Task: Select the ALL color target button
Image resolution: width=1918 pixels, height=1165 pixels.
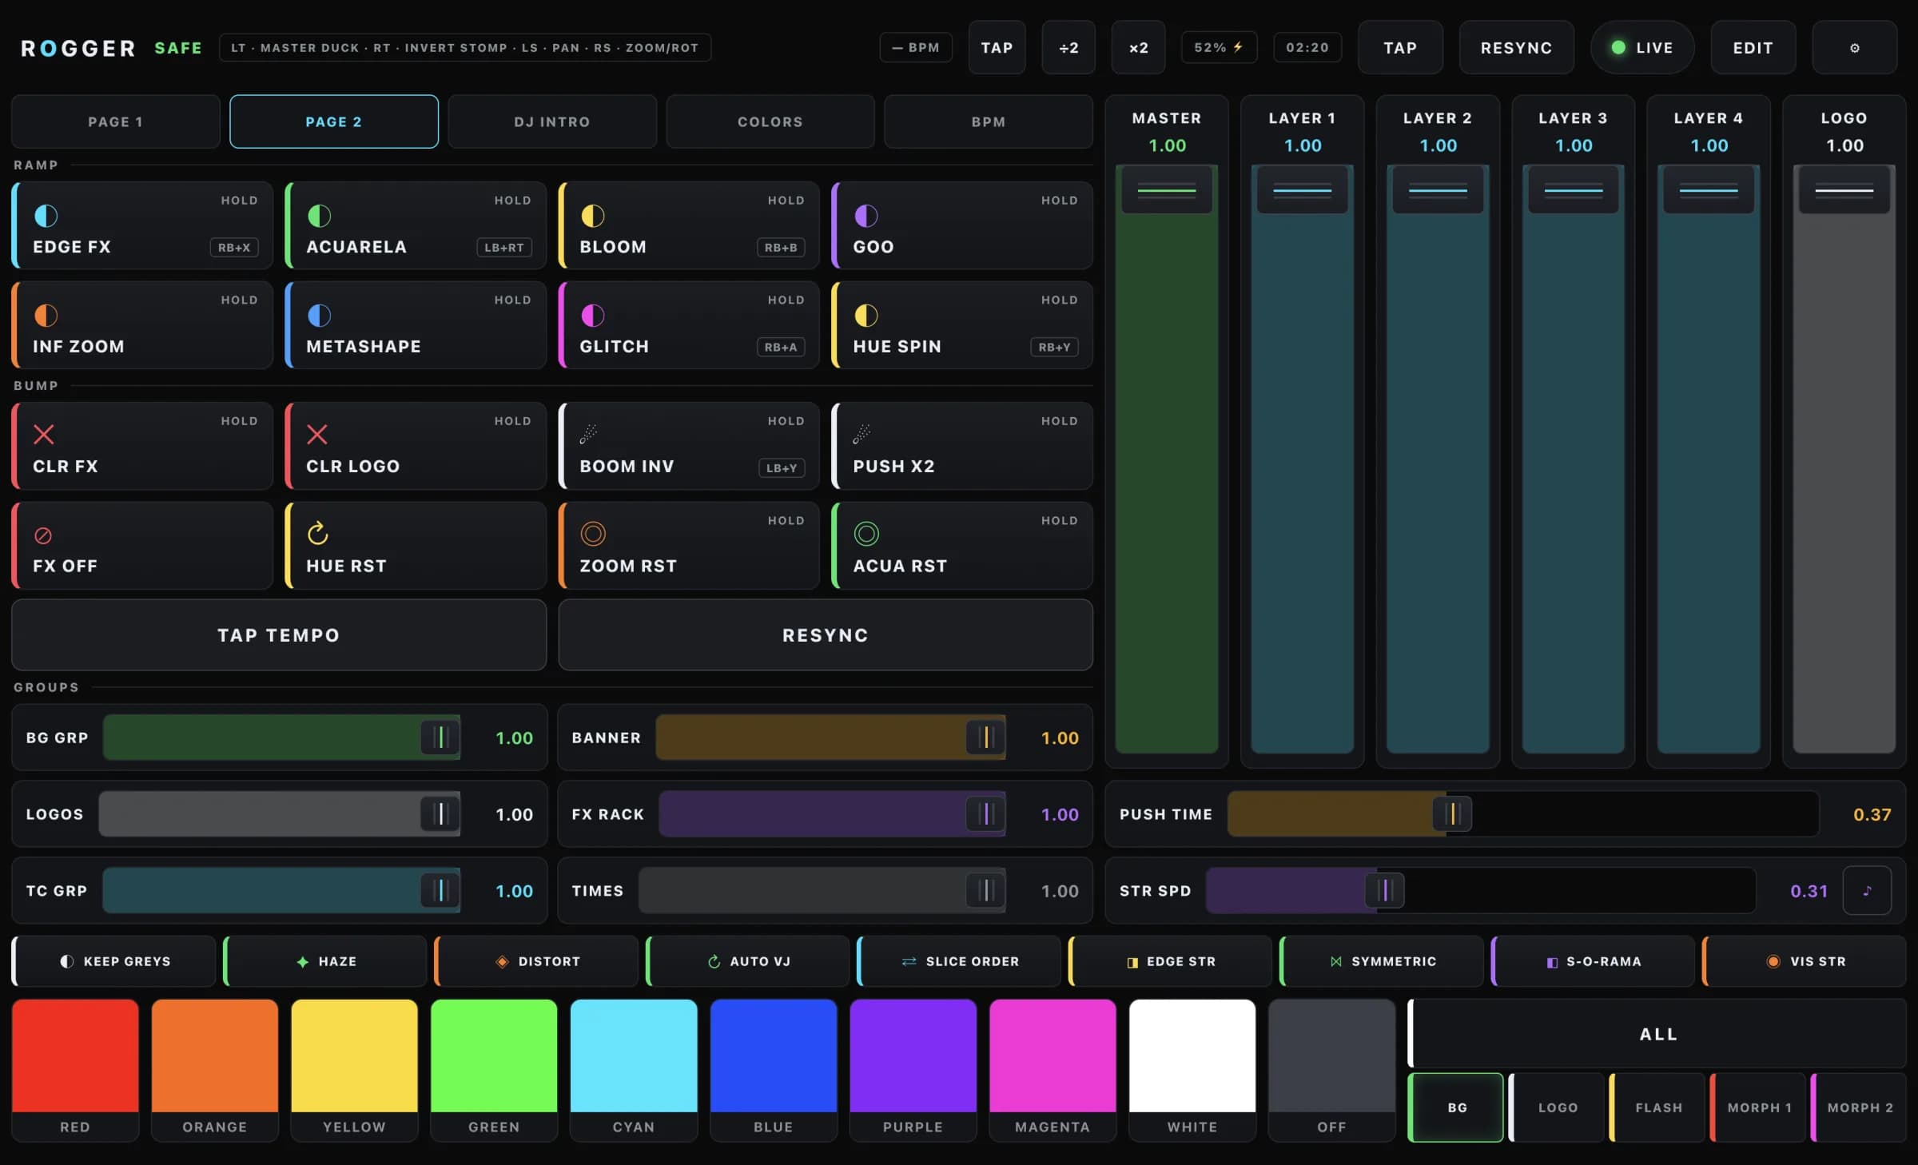Action: pos(1657,1034)
